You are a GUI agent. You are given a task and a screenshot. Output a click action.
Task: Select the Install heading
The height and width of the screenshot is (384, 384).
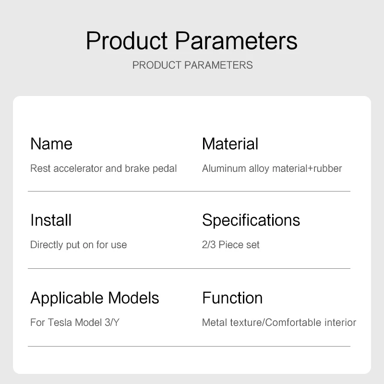[x=51, y=220]
